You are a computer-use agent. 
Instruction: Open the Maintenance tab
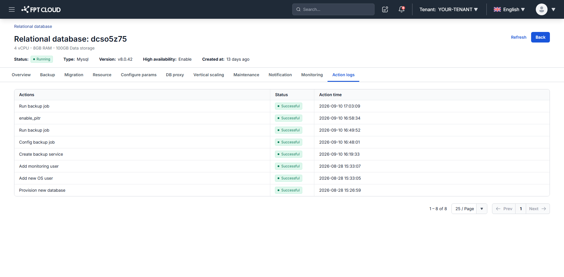click(246, 75)
